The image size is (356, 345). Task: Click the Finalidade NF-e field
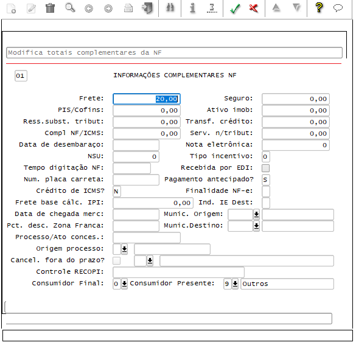coord(266,191)
